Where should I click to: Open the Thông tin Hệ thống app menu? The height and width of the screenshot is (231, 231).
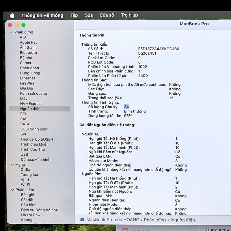coord(42,16)
